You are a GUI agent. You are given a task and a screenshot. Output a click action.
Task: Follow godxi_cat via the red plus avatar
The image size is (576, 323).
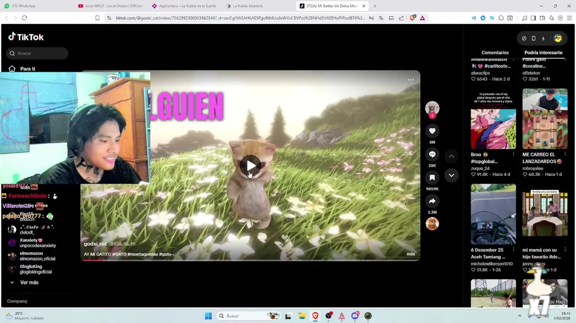pyautogui.click(x=432, y=115)
